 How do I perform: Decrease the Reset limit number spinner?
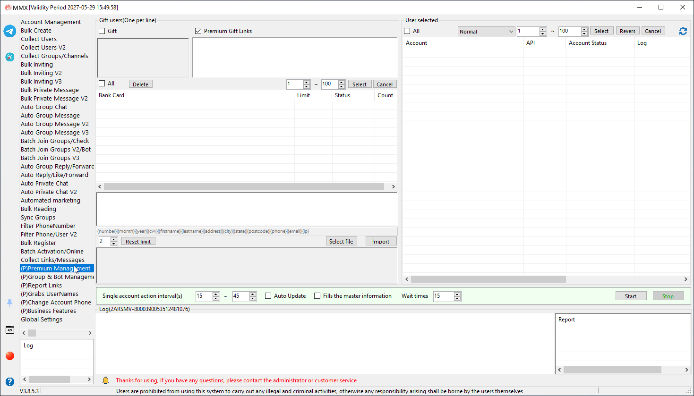(x=114, y=244)
